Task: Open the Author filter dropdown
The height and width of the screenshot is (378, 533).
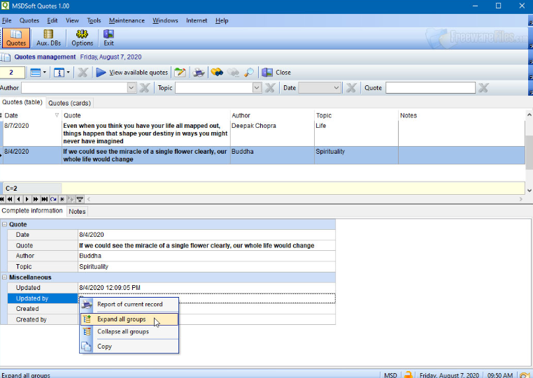Action: pos(132,88)
